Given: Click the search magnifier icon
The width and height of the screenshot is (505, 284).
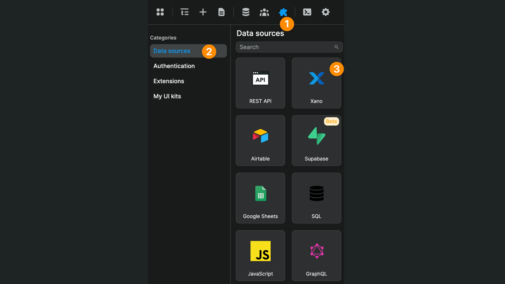Looking at the screenshot, I should click(x=337, y=47).
